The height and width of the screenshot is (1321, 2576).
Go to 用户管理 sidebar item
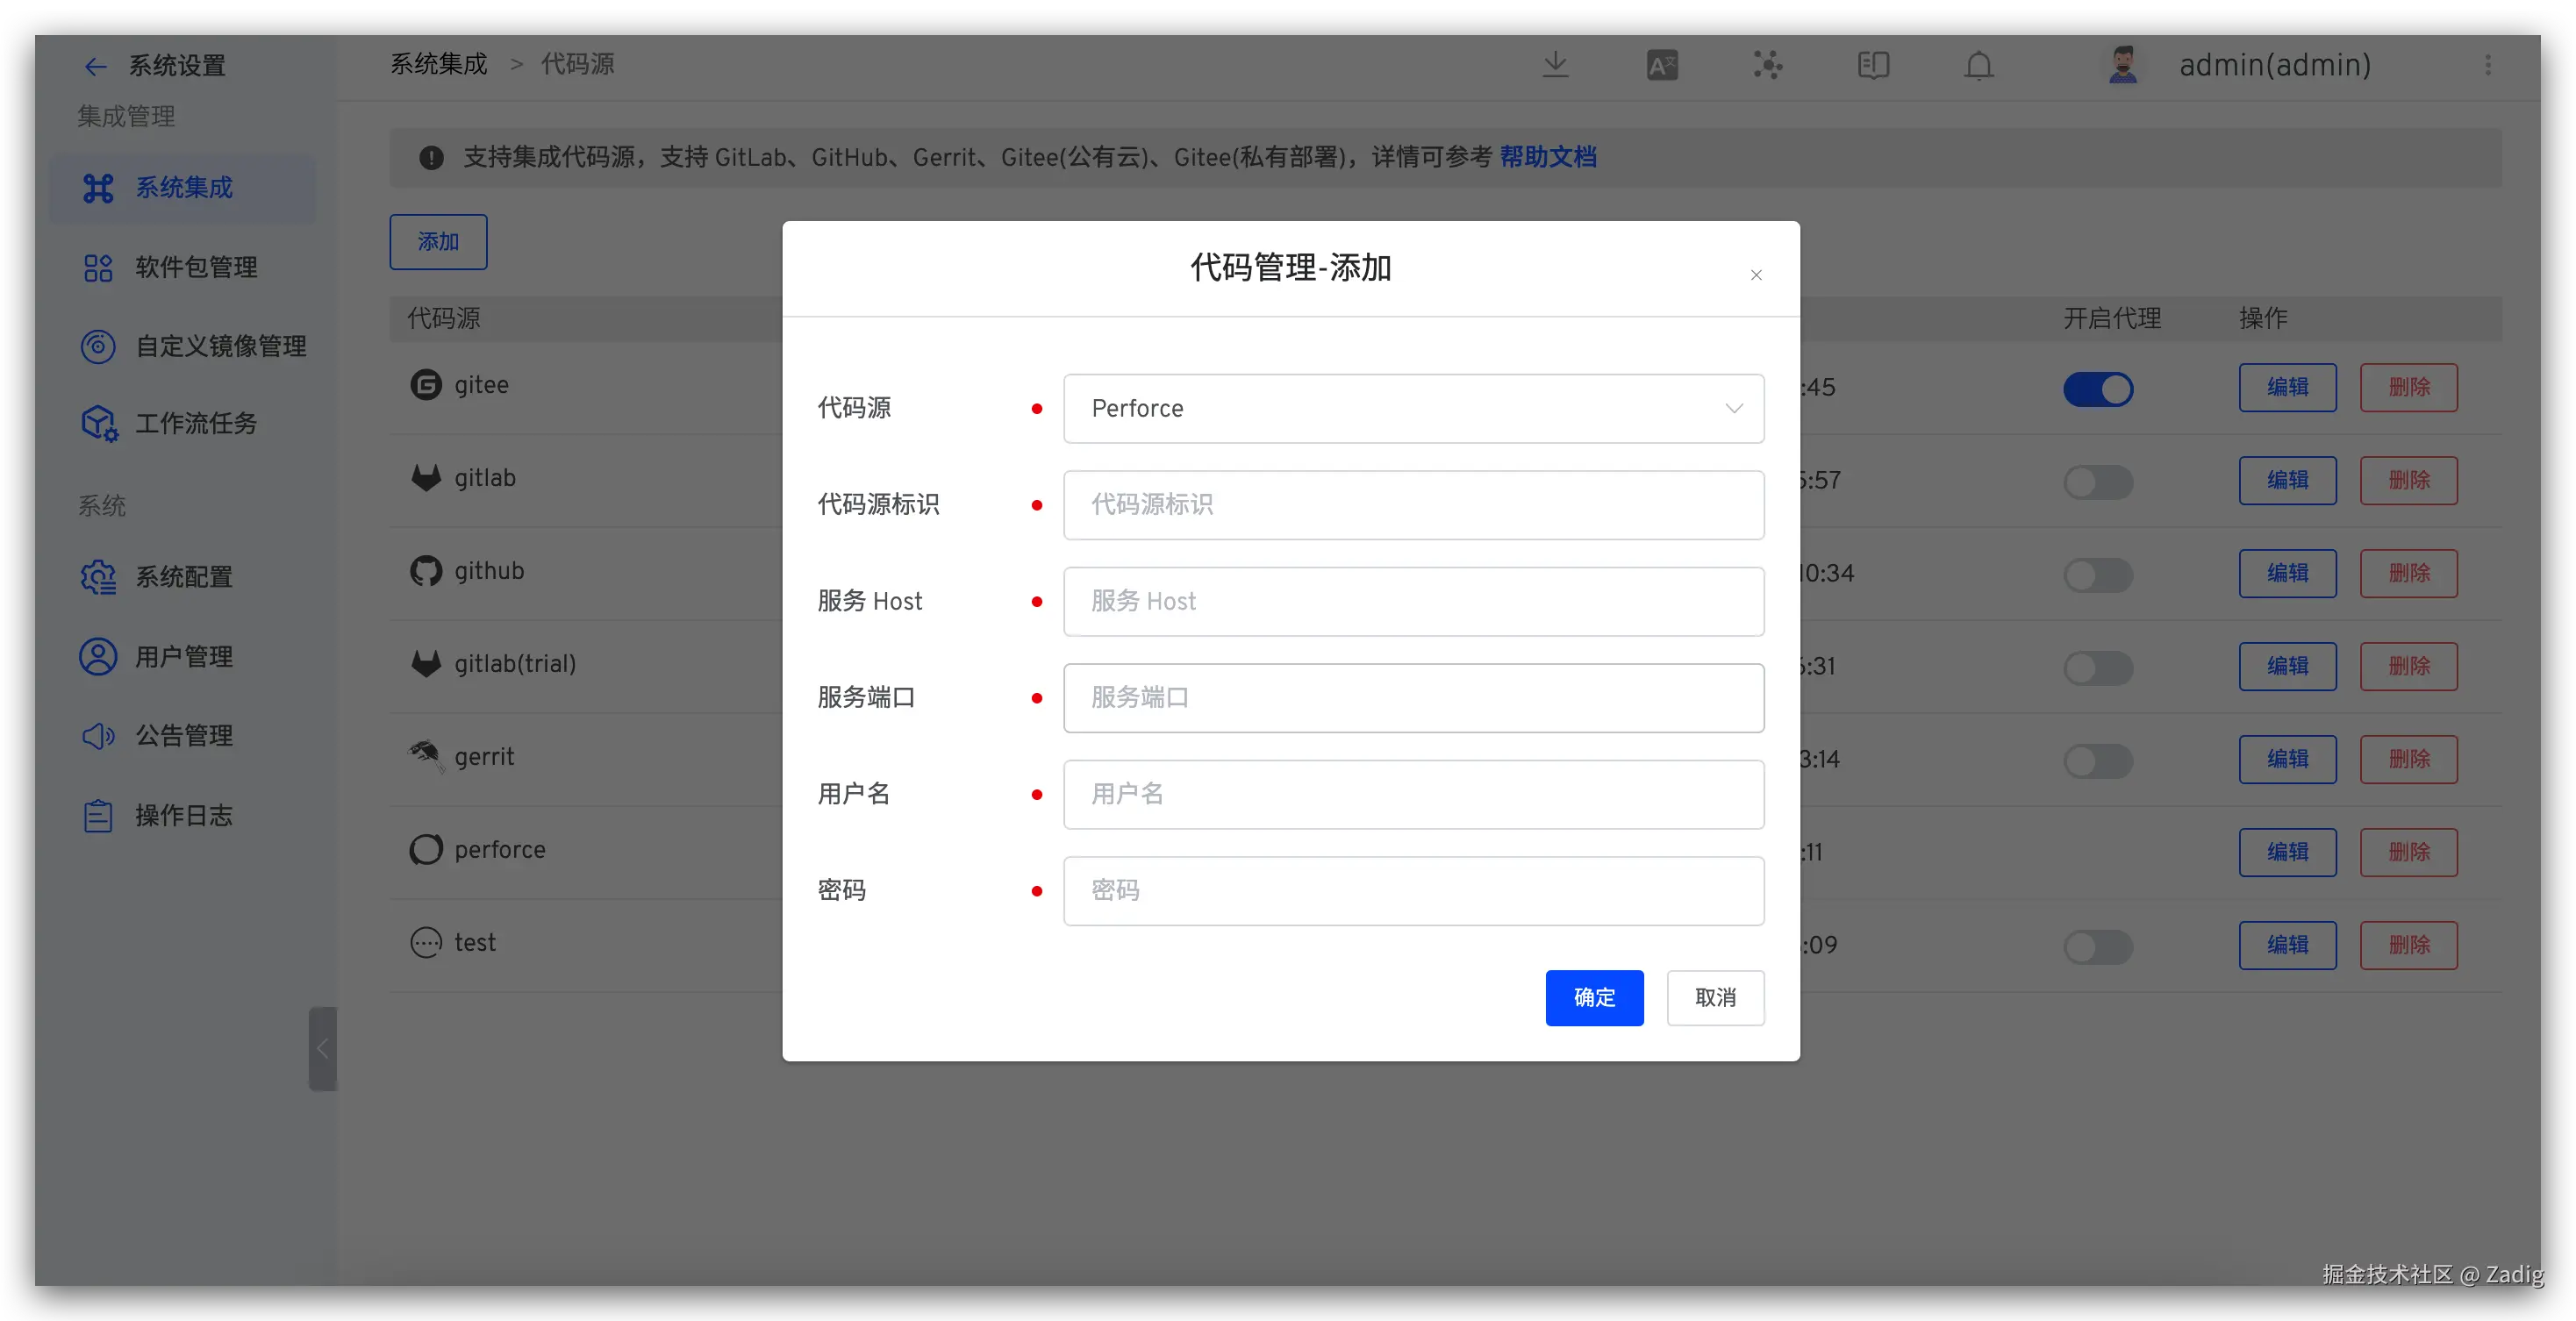pyautogui.click(x=183, y=657)
